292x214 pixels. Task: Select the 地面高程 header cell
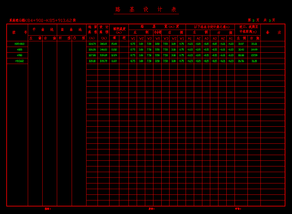click(92, 30)
